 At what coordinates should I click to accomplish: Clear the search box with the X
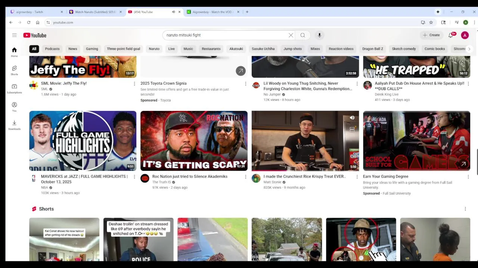pyautogui.click(x=291, y=35)
